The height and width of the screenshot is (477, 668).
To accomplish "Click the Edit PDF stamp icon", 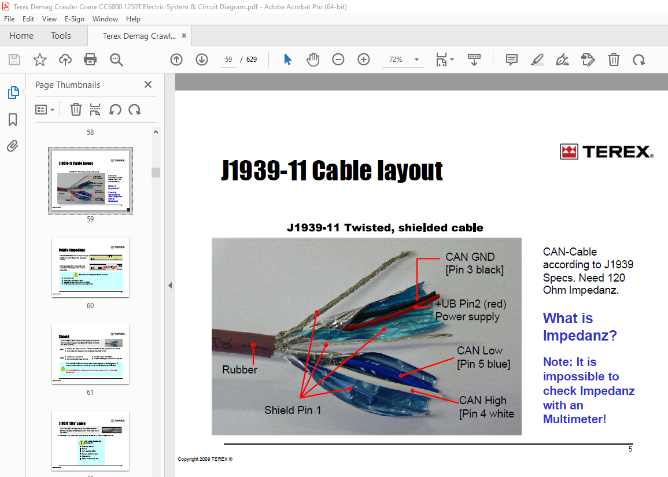I will (x=588, y=60).
